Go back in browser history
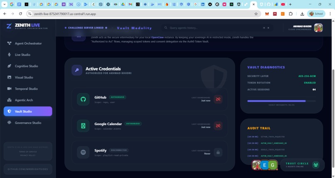335x178 pixels. (5, 14)
